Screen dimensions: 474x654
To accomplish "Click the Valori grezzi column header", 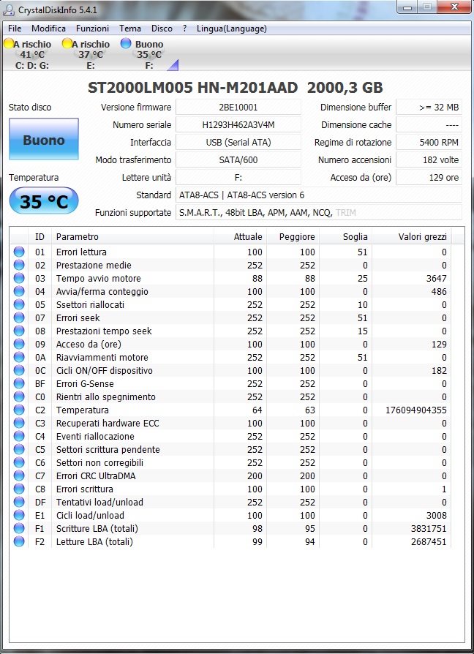I will click(412, 236).
